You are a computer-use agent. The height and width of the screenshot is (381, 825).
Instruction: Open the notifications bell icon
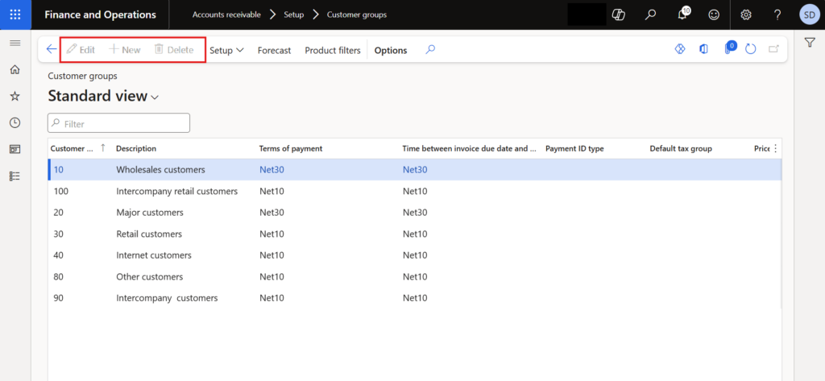pos(683,14)
